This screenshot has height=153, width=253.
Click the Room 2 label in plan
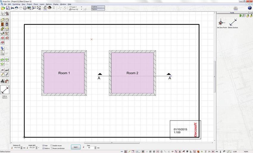132,73
